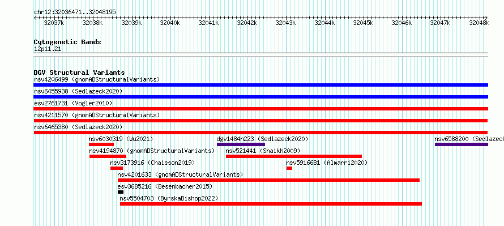
Task: Select the red bar for esv2761731
Action: (260, 109)
